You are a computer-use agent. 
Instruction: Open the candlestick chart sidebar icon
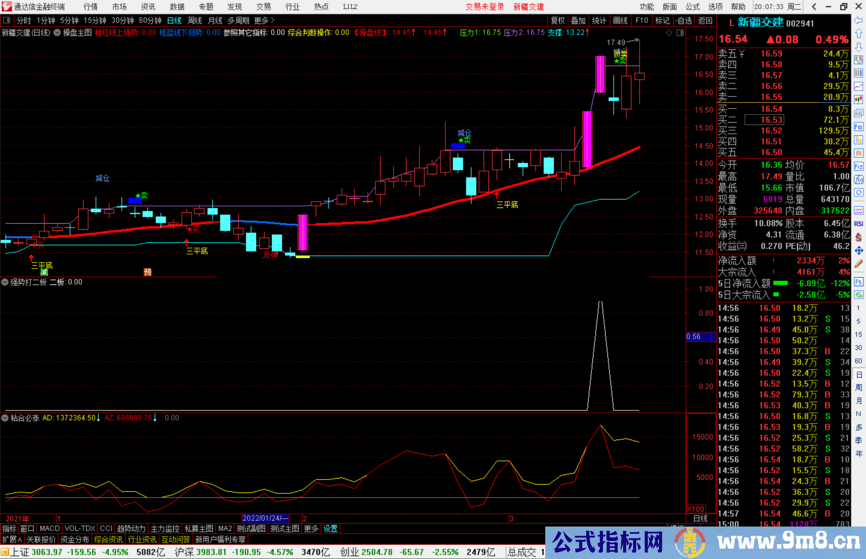(858, 100)
